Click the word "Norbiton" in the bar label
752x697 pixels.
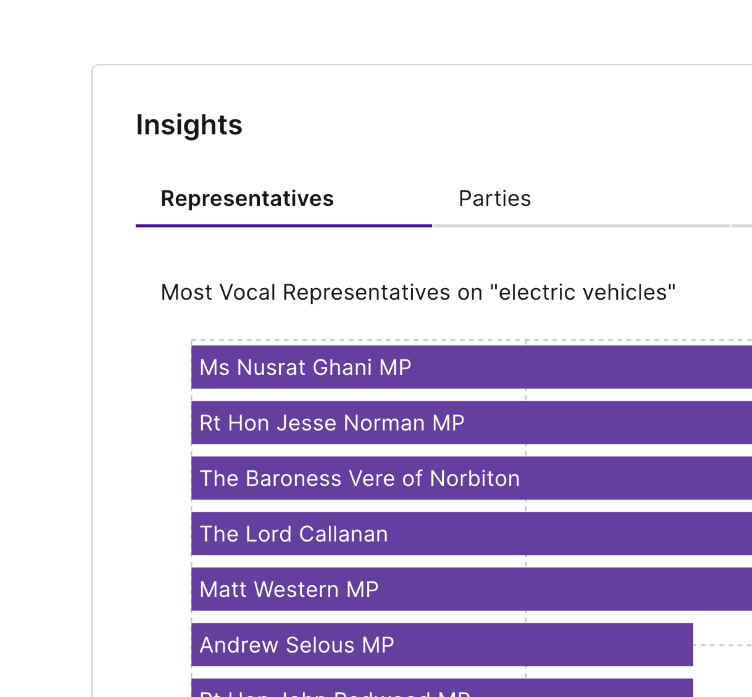[475, 478]
